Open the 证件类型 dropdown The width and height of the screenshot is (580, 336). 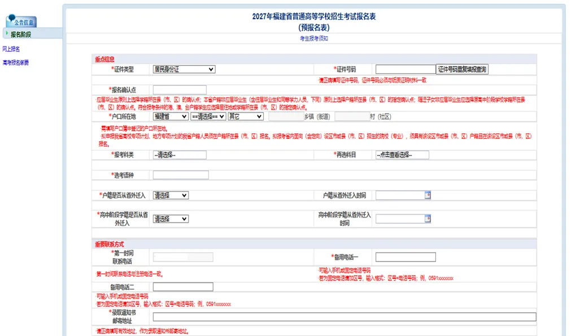(184, 69)
